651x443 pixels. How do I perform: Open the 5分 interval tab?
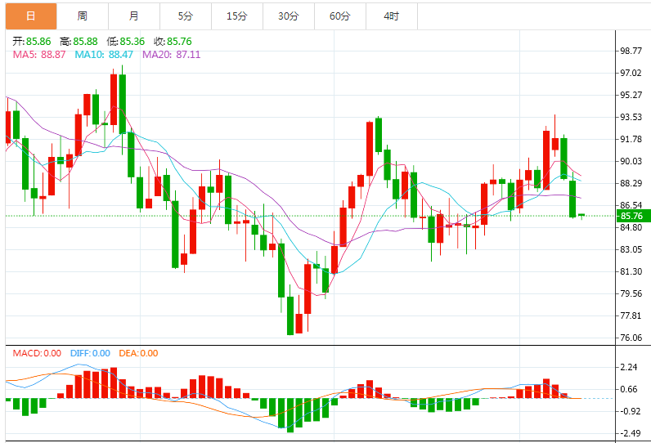click(186, 16)
